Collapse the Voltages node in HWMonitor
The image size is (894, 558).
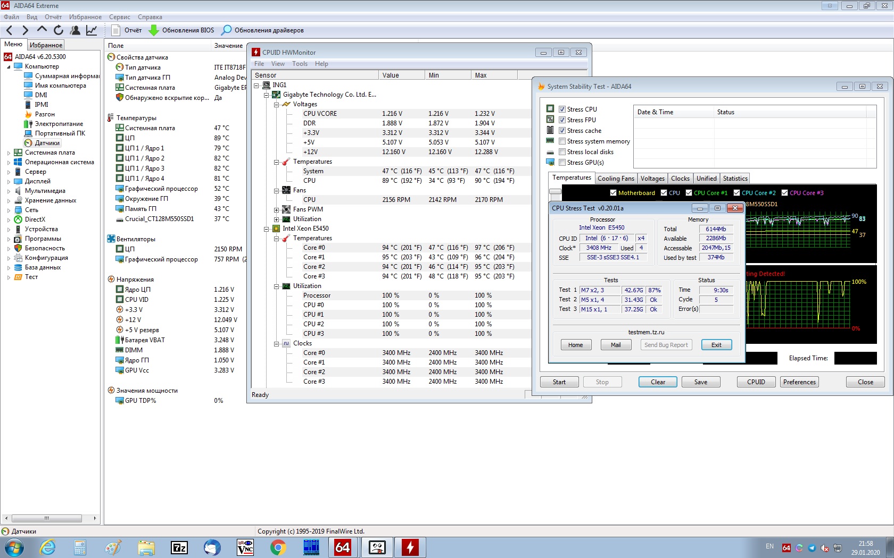click(277, 105)
